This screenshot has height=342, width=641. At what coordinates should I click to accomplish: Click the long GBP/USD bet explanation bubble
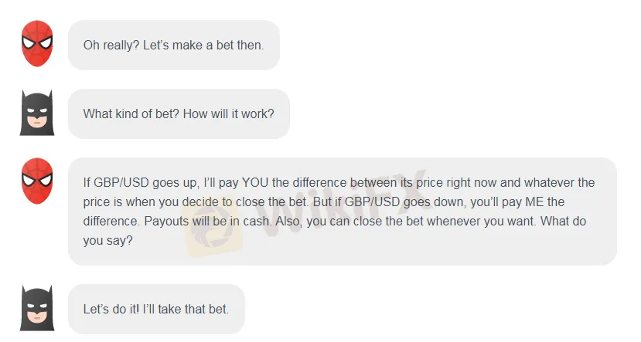point(342,212)
